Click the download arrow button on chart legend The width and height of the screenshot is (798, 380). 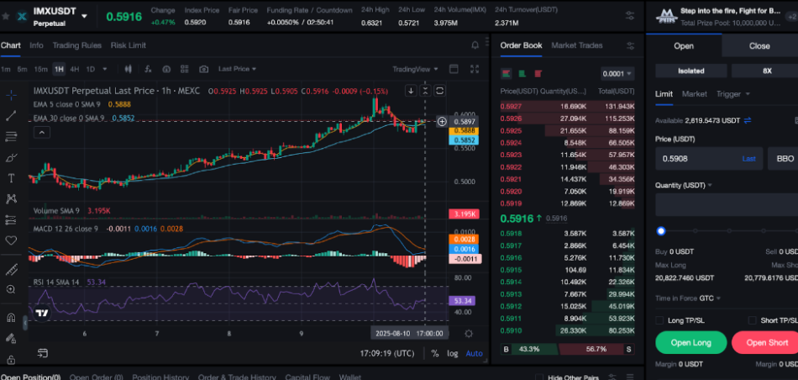[x=411, y=91]
